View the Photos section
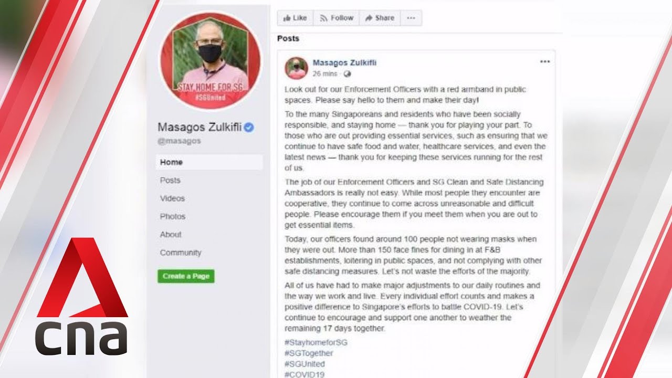 tap(173, 216)
